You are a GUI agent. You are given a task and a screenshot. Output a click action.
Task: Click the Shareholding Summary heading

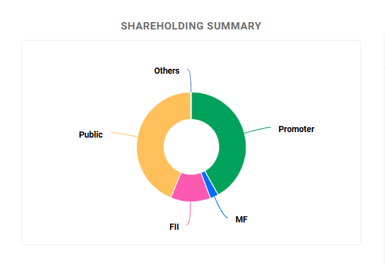pyautogui.click(x=191, y=26)
